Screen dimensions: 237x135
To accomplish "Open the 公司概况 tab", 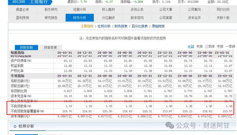I will coord(194,10).
